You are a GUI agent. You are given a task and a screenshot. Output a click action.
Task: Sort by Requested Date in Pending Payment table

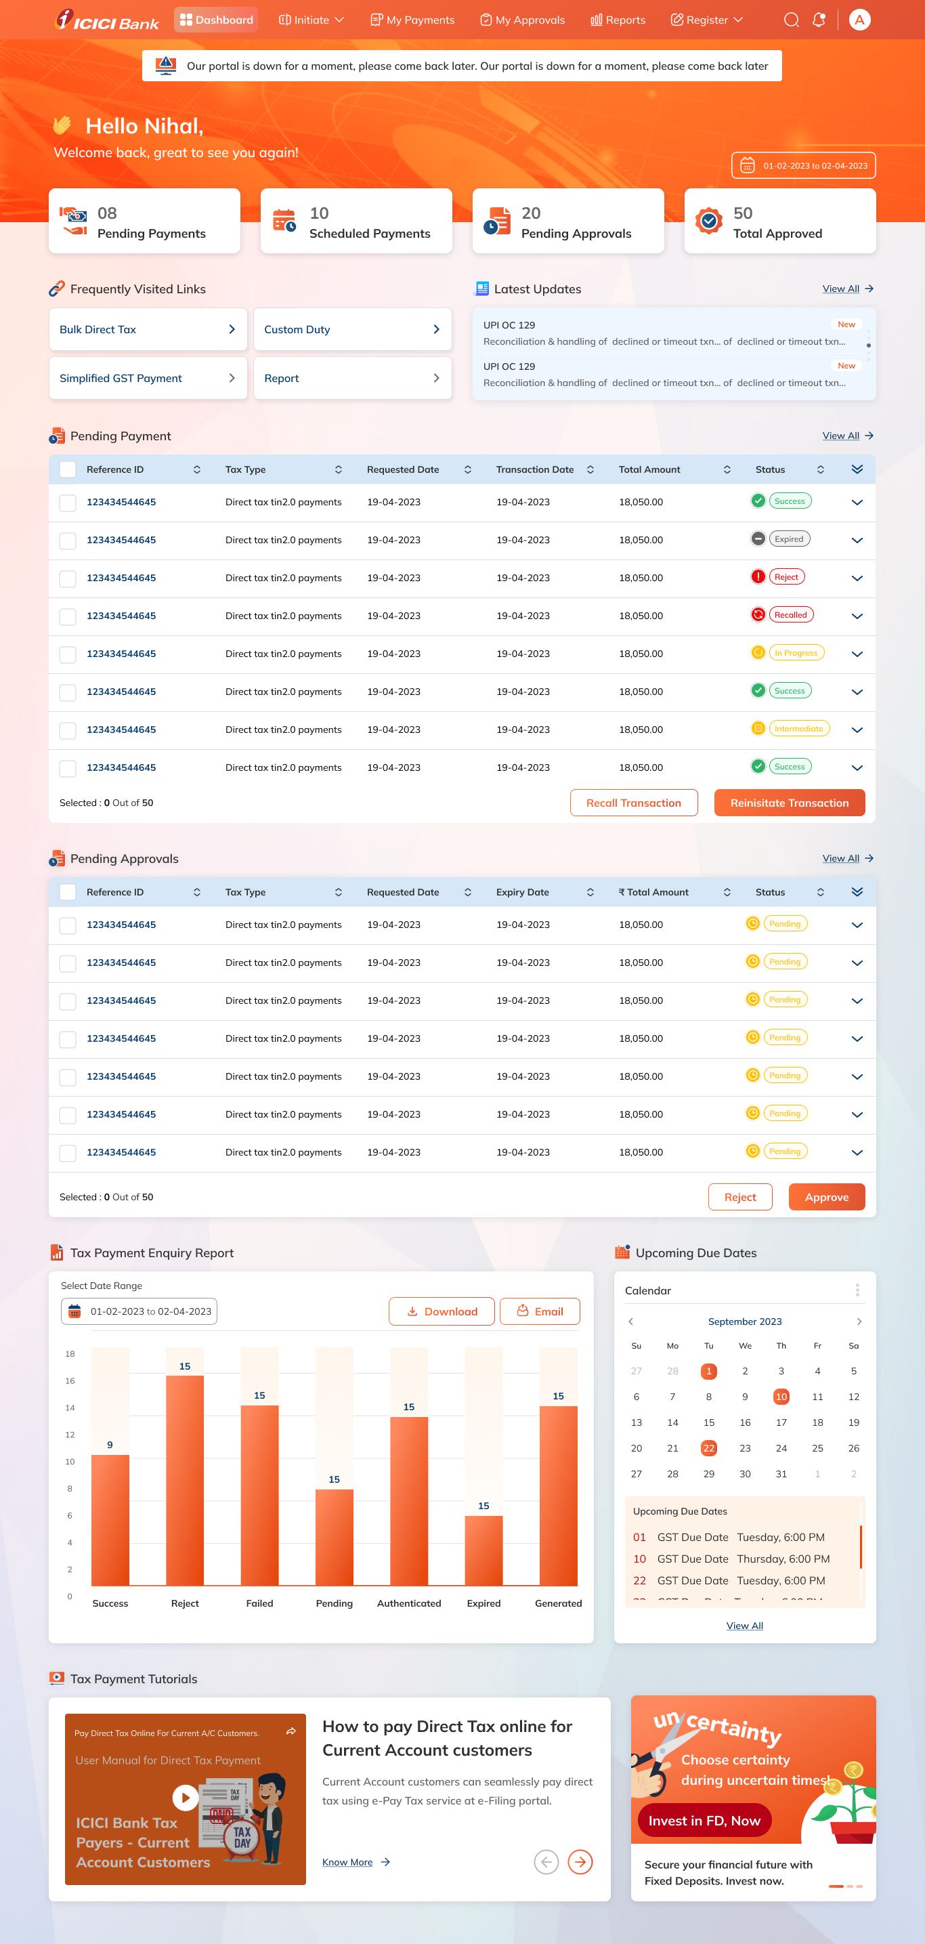pos(468,469)
